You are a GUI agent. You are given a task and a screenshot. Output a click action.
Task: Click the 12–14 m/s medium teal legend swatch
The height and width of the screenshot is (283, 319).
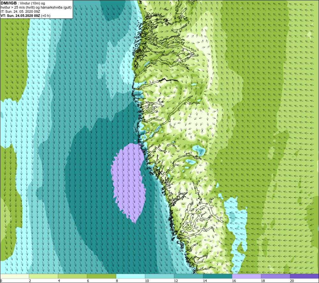tap(189, 276)
